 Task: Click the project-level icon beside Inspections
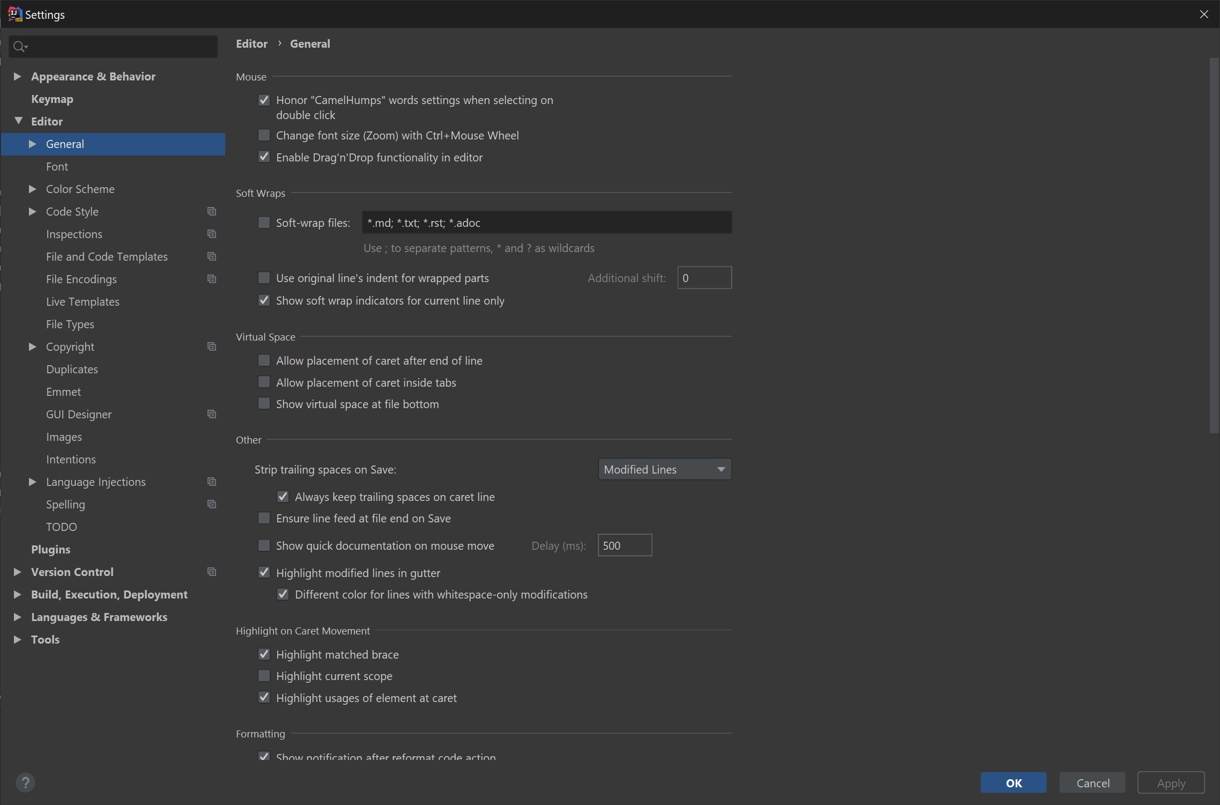[212, 234]
